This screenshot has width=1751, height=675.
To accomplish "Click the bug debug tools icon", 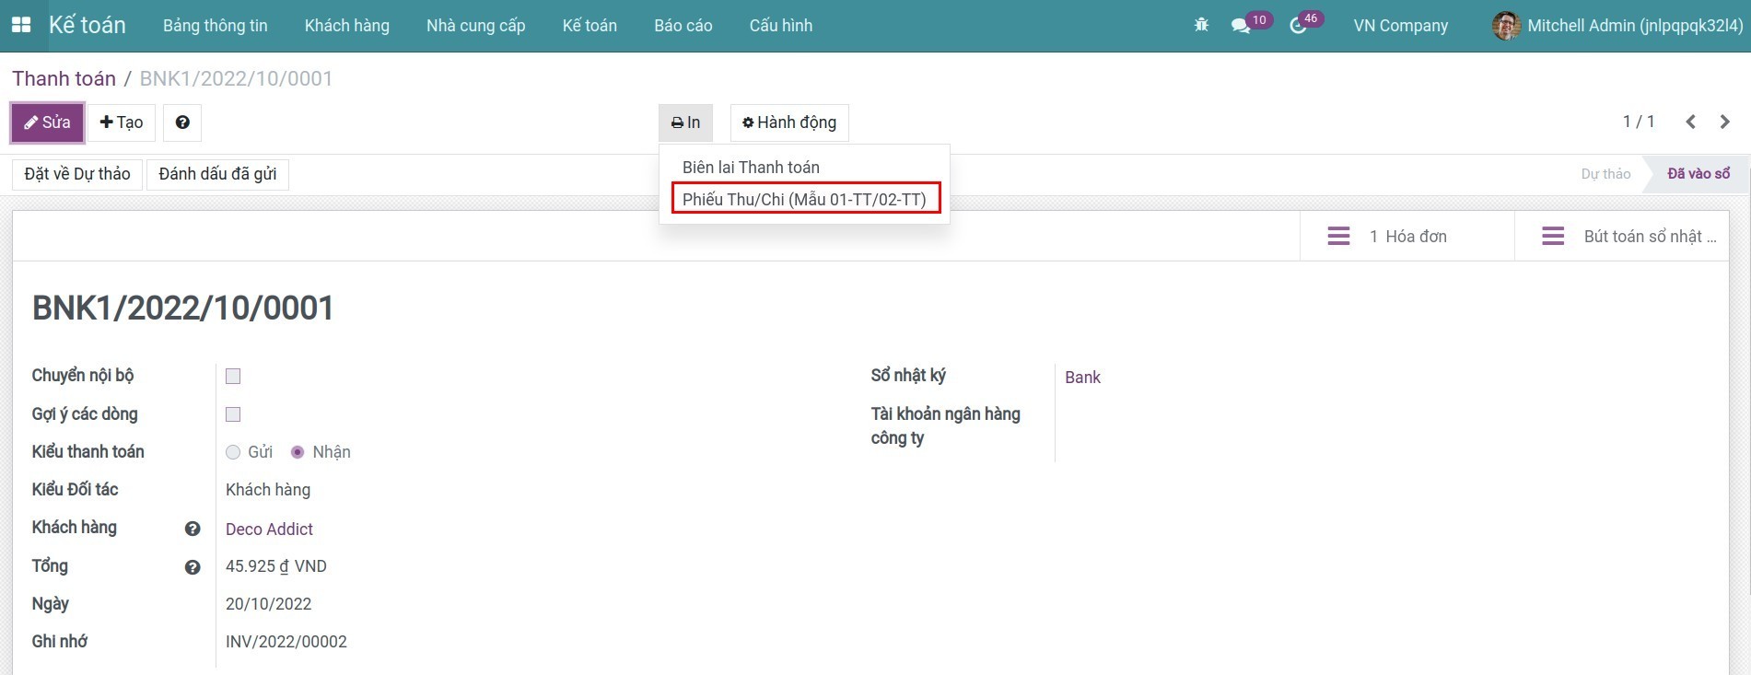I will 1201,25.
